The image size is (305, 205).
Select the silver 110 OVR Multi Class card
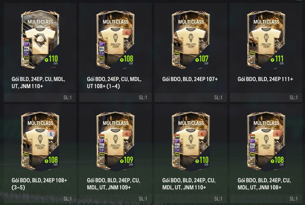40,39
